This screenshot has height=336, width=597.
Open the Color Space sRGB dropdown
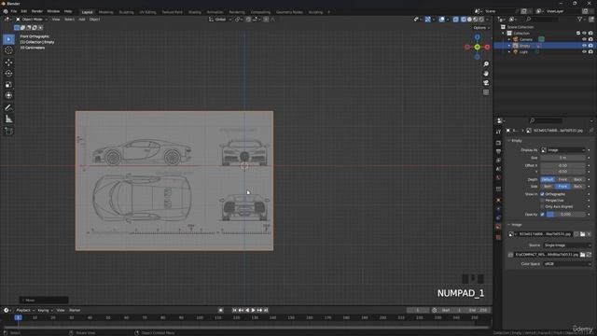click(x=567, y=264)
